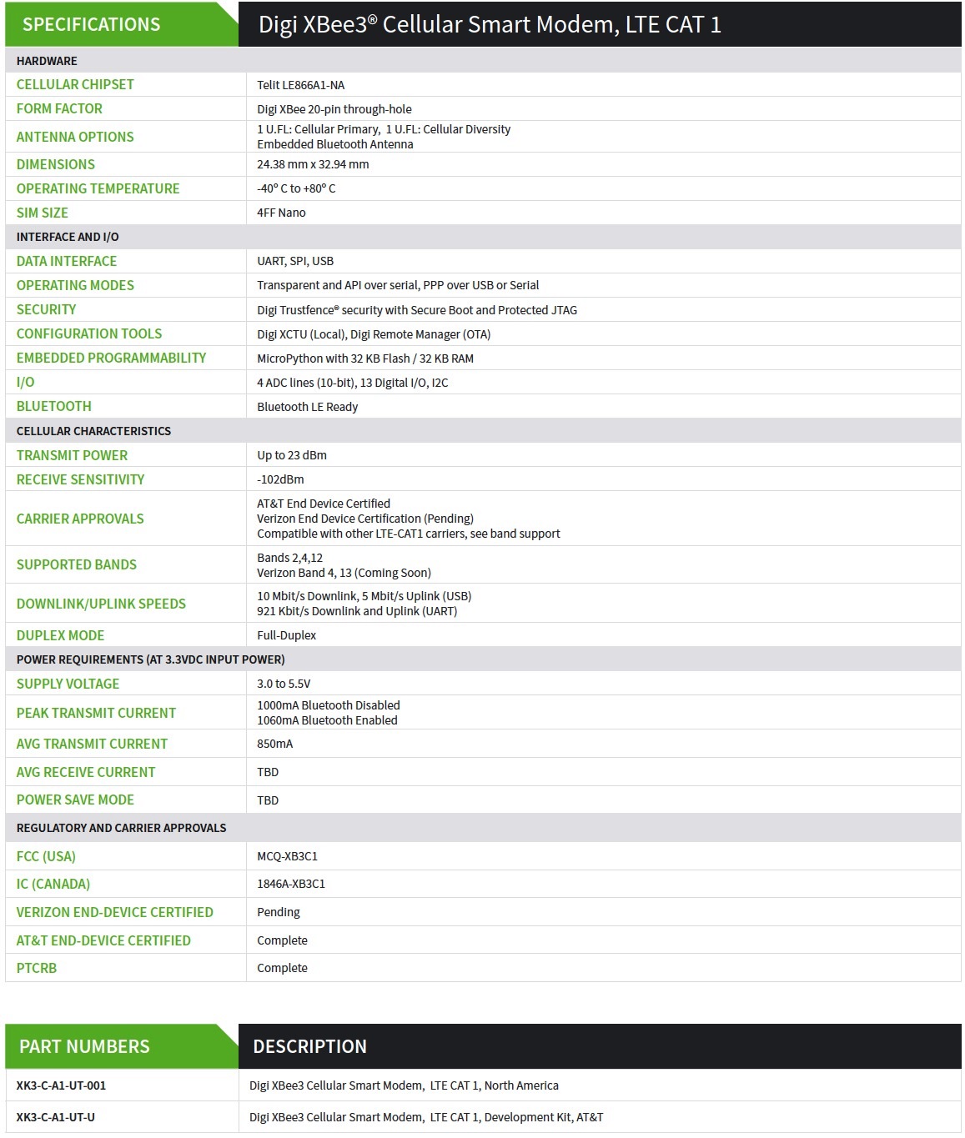
Task: Select the 4FF Nano SIM size value
Action: point(281,213)
